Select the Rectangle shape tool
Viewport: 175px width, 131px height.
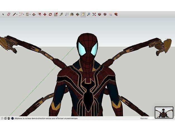27,14
